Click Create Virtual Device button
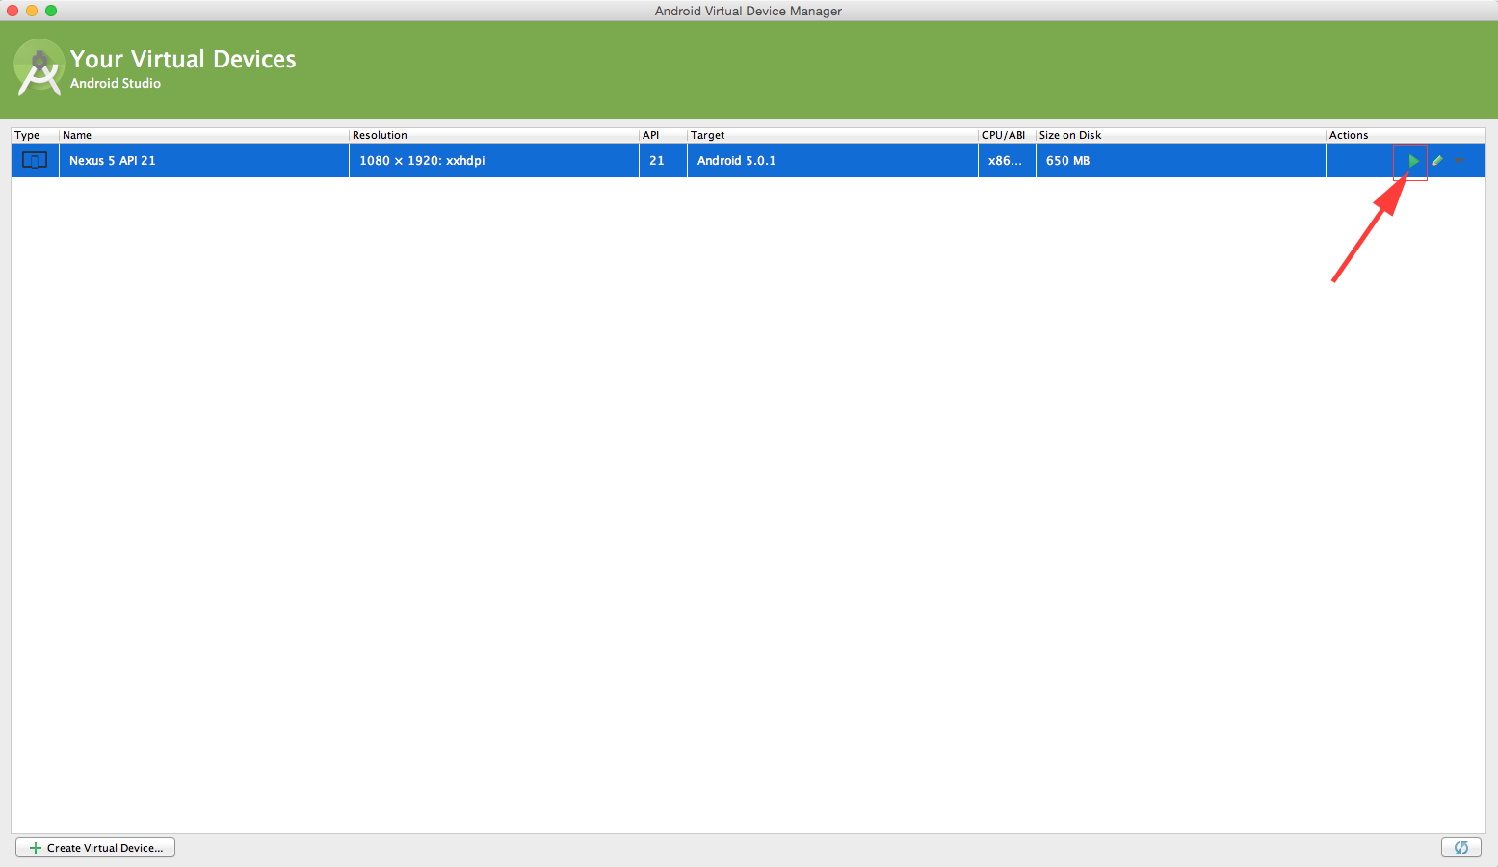Viewport: 1498px width, 867px height. [x=95, y=848]
